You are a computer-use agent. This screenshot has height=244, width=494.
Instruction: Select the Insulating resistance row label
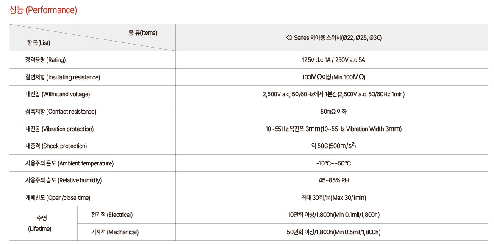62,77
